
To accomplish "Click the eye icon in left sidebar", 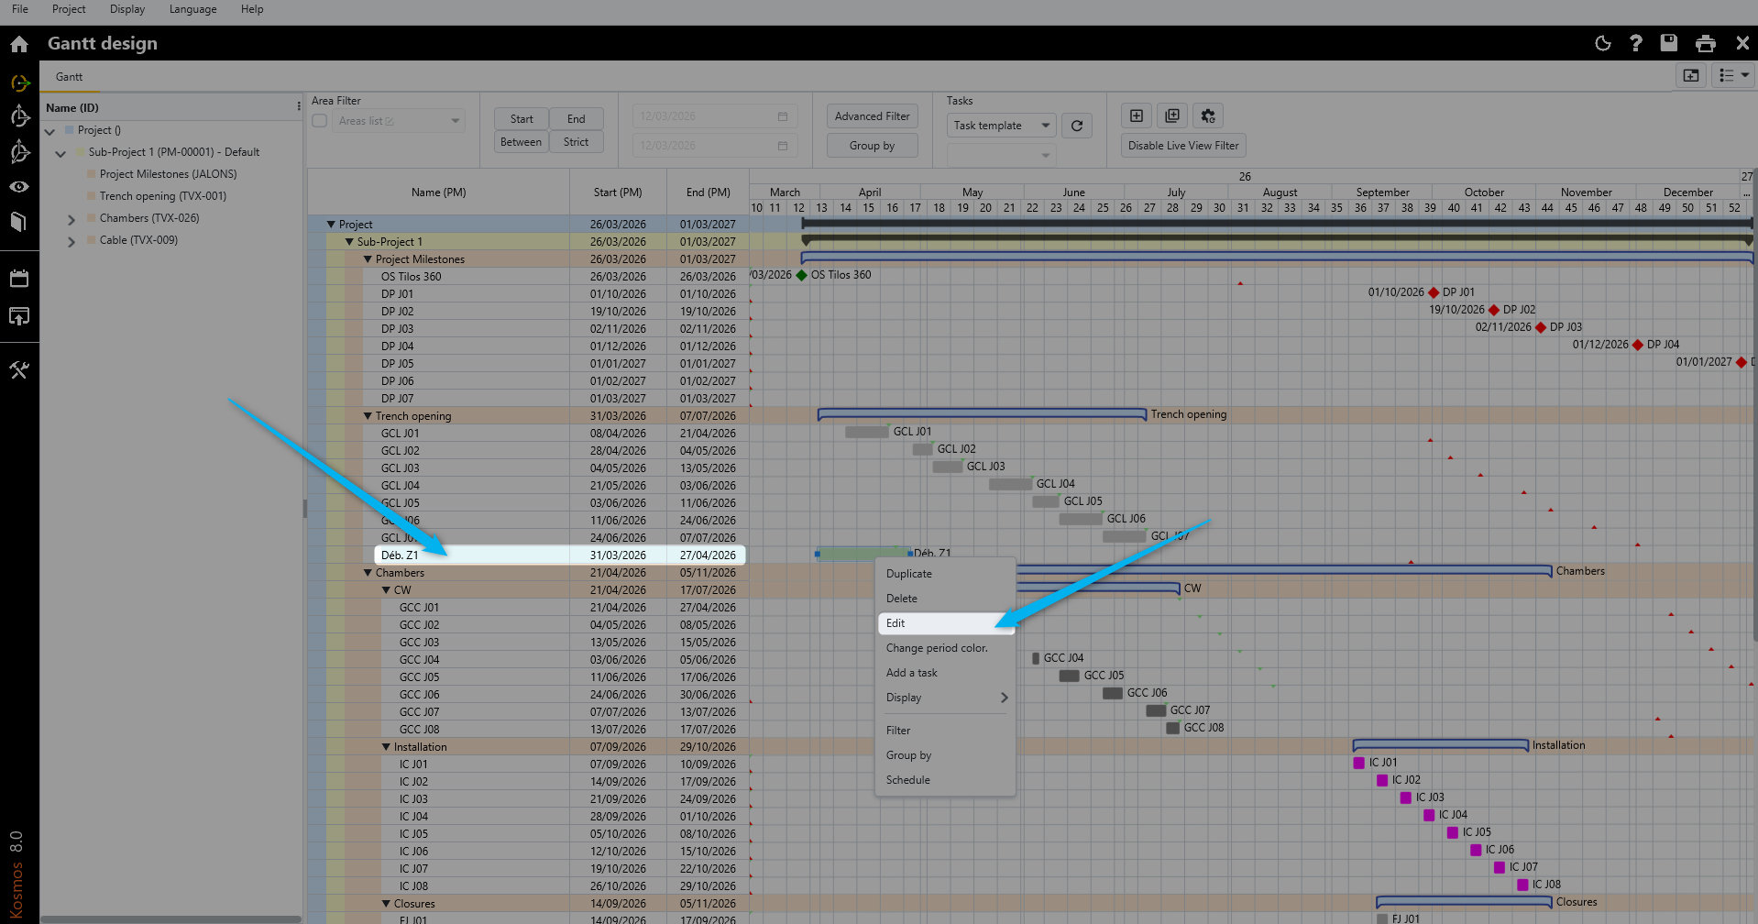I will pos(19,187).
